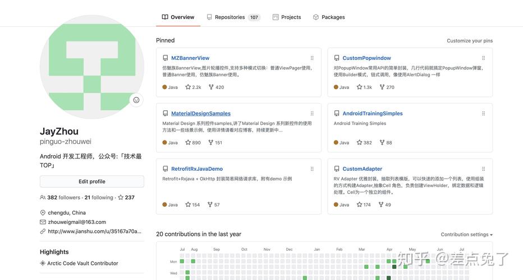Open the 237 starred link
Image resolution: width=523 pixels, height=280 pixels.
pos(126,198)
